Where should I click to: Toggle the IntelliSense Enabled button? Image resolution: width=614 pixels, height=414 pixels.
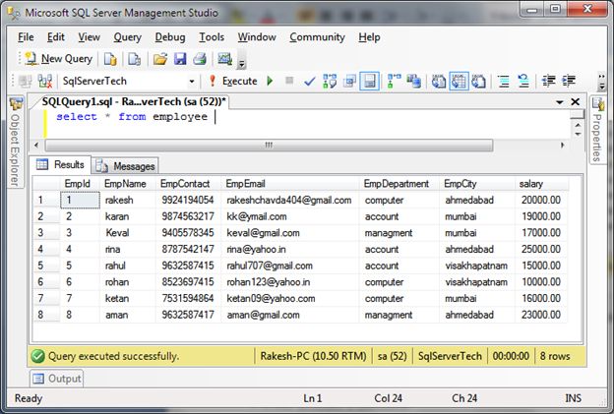click(369, 81)
